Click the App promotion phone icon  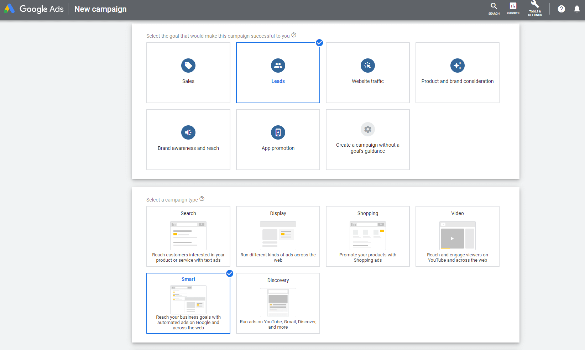pos(278,132)
